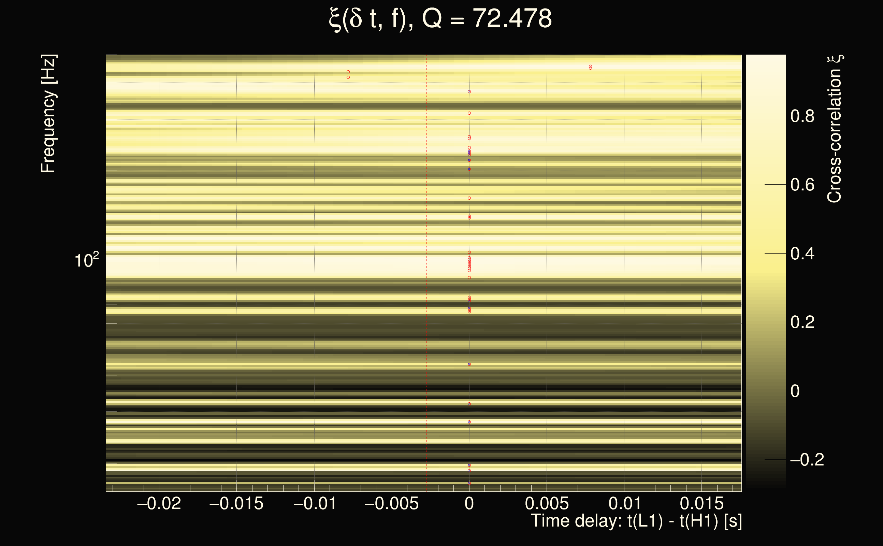This screenshot has width=883, height=546.
Task: Click the 0.2 colorbar tick label
Action: pyautogui.click(x=802, y=322)
